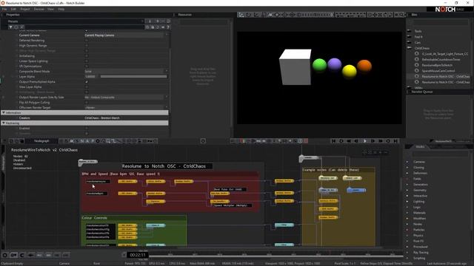Click the Layer Alpha slider bar

pos(133,77)
